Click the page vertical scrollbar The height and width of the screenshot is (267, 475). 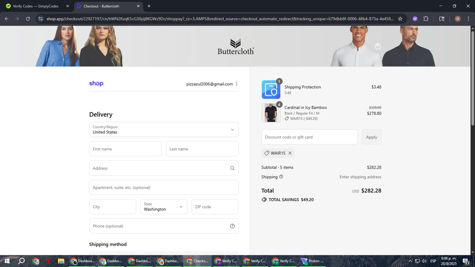[x=472, y=79]
